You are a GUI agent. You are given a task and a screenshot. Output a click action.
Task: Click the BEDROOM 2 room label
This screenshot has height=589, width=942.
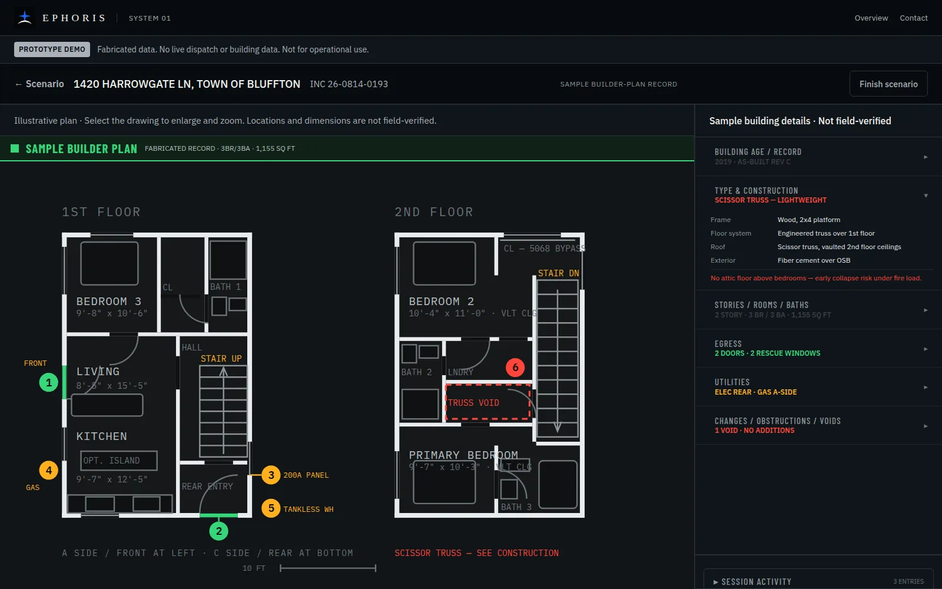[442, 302]
